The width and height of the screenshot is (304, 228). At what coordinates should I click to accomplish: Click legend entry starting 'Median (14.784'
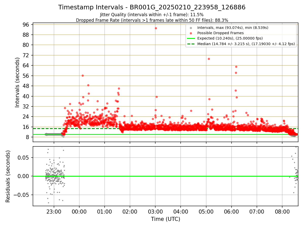pyautogui.click(x=246, y=44)
